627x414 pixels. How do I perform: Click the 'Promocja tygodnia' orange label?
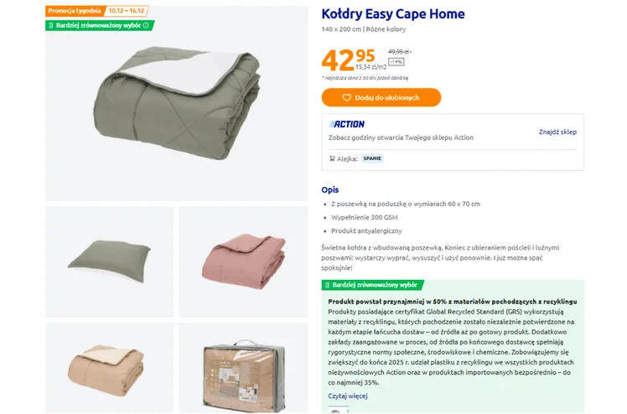pos(75,11)
